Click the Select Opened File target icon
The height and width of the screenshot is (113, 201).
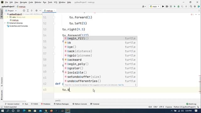tap(24, 11)
